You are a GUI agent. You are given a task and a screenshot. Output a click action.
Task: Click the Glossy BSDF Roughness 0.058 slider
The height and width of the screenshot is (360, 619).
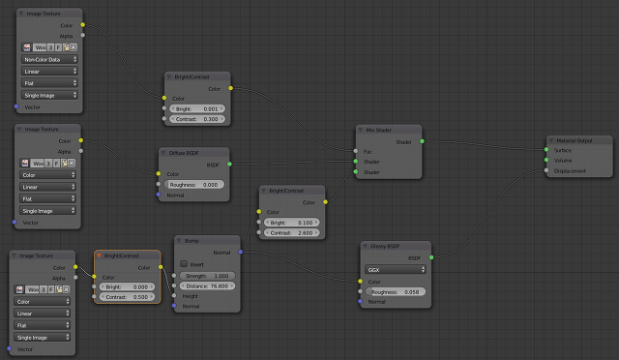click(396, 292)
